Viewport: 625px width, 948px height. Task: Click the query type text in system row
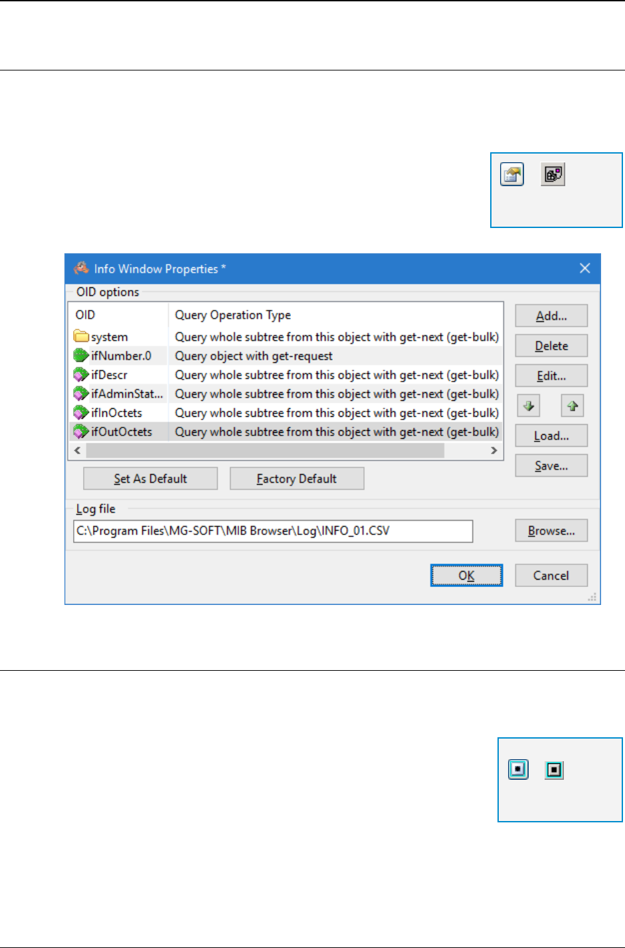coord(337,337)
